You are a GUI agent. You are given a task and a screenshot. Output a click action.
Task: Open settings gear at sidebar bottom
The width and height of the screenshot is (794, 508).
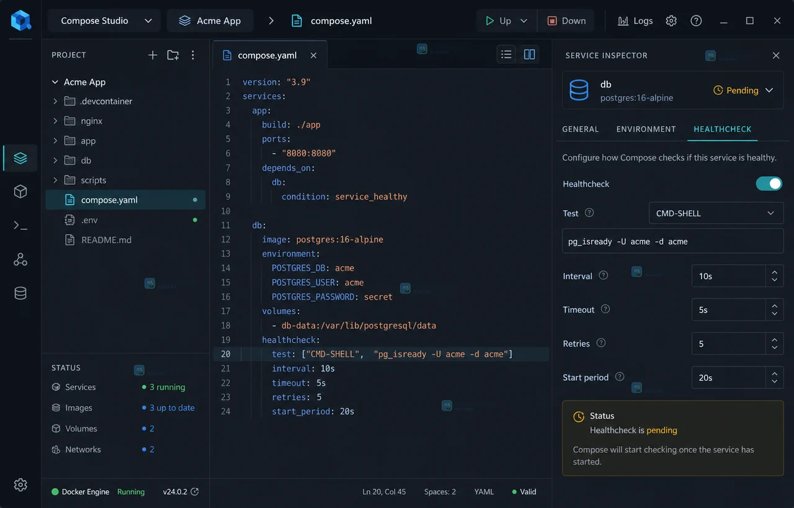(20, 484)
